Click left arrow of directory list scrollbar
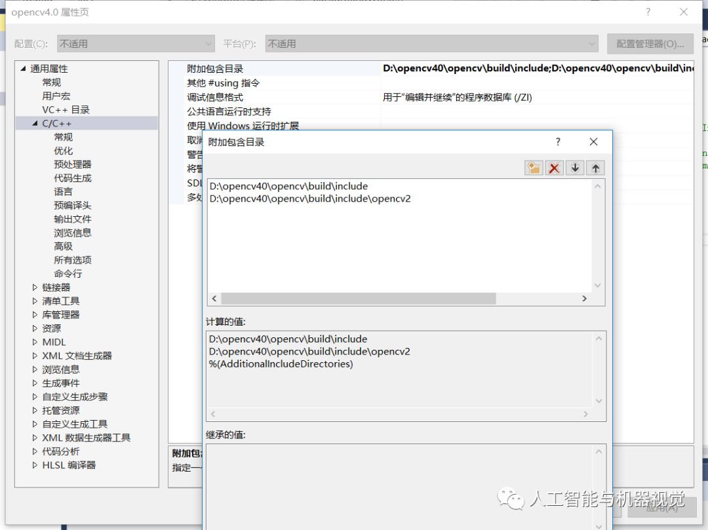This screenshot has height=530, width=708. click(214, 299)
